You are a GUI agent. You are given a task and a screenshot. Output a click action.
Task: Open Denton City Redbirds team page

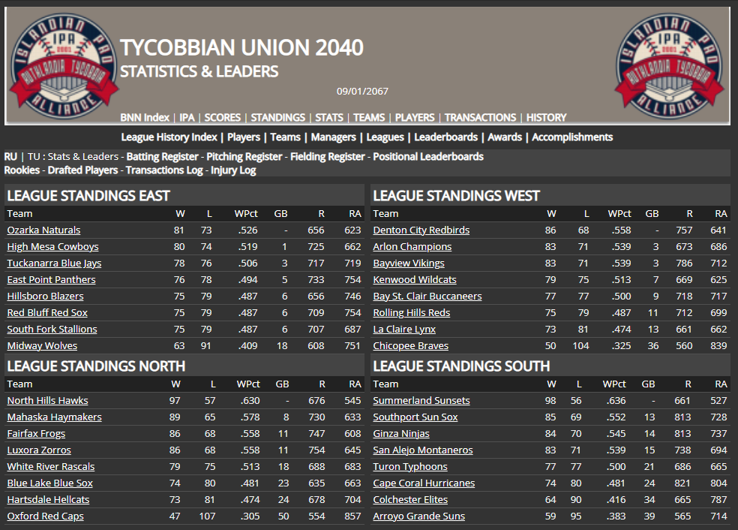421,230
